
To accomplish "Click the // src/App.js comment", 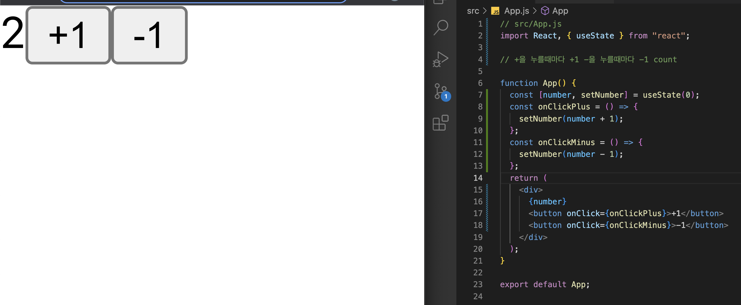I will (x=531, y=24).
